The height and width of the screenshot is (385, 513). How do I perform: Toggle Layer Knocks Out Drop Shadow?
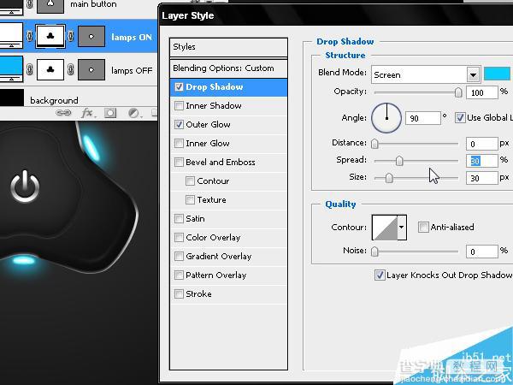coord(380,275)
